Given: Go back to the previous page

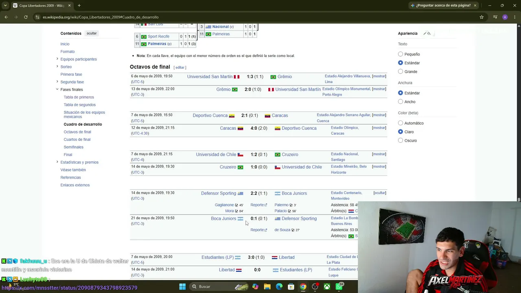Looking at the screenshot, I should [x=6, y=17].
